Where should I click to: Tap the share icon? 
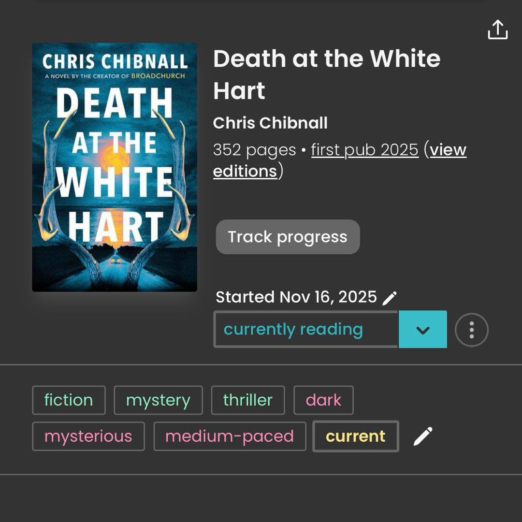click(x=497, y=29)
